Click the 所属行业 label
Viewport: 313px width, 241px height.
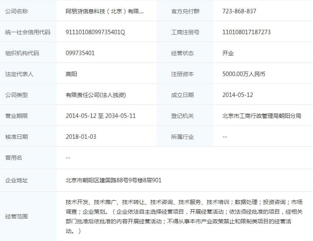pos(182,137)
